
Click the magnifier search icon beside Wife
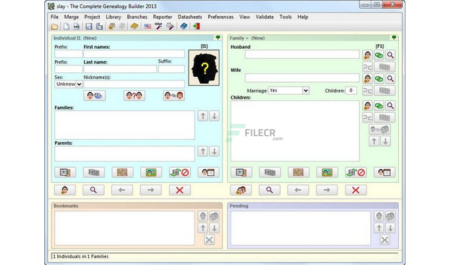click(x=390, y=78)
